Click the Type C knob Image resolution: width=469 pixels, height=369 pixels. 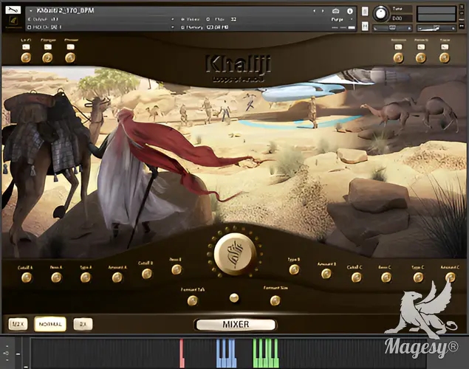pos(418,277)
